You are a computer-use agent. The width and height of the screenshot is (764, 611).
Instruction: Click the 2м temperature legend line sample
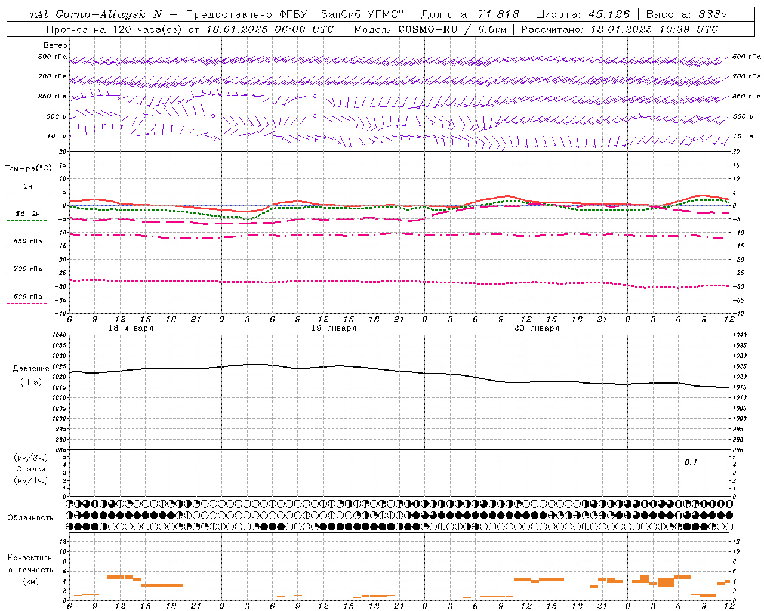27,193
